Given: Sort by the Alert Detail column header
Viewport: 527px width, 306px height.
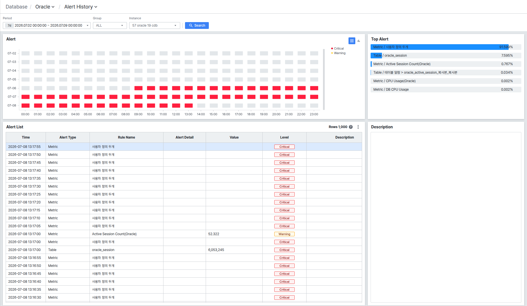Looking at the screenshot, I should (184, 137).
